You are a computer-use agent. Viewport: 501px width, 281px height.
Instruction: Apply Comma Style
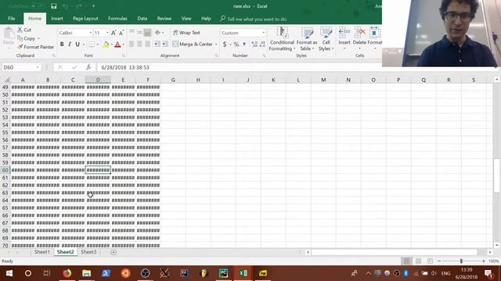(x=244, y=44)
